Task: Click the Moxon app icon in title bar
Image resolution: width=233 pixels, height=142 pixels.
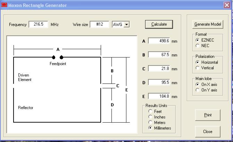Action: click(x=4, y=5)
